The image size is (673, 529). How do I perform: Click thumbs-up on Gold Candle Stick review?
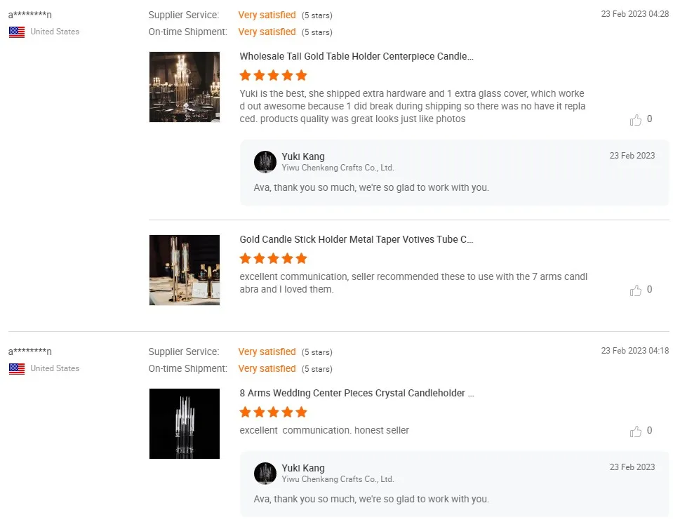point(636,290)
